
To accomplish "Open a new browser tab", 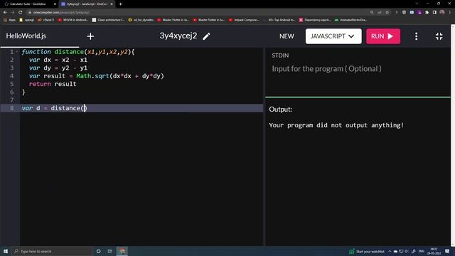I will coord(120,4).
